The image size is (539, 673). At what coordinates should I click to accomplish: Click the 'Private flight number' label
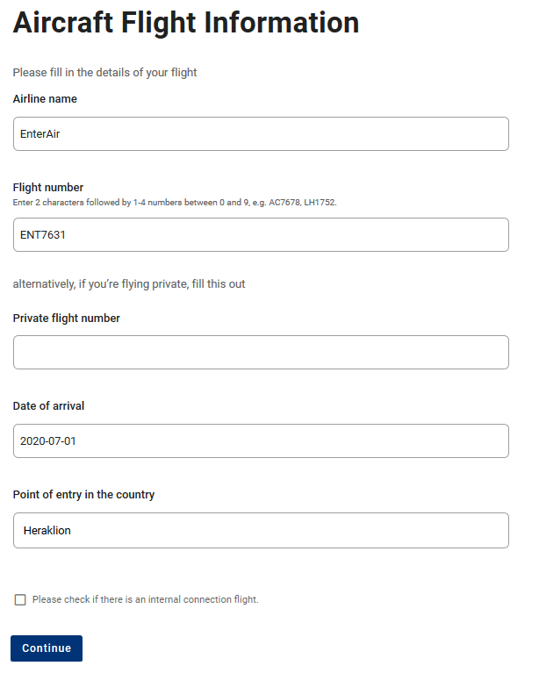67,319
